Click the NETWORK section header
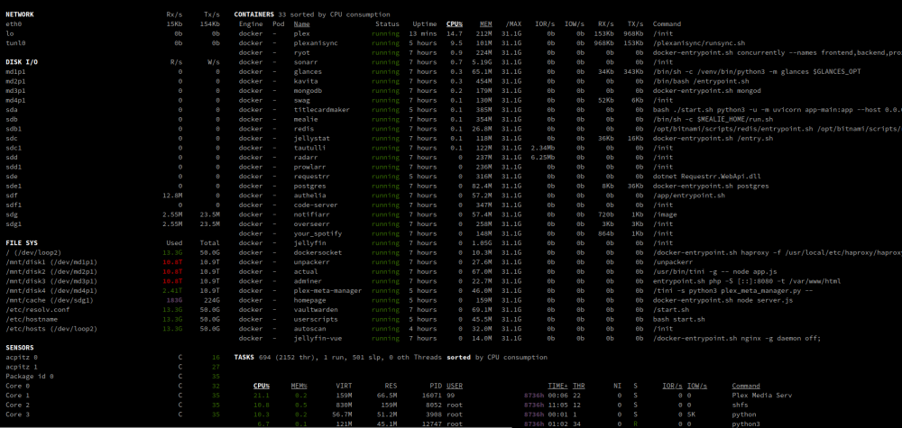The image size is (902, 428). (x=20, y=14)
